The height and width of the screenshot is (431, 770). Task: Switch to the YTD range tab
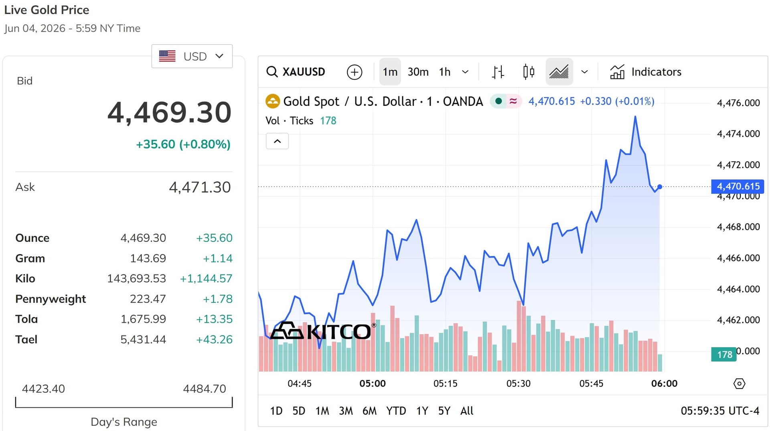(x=396, y=411)
